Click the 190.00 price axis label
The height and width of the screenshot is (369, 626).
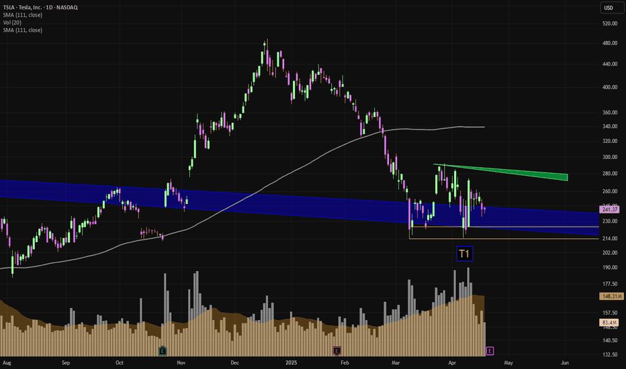pyautogui.click(x=610, y=267)
